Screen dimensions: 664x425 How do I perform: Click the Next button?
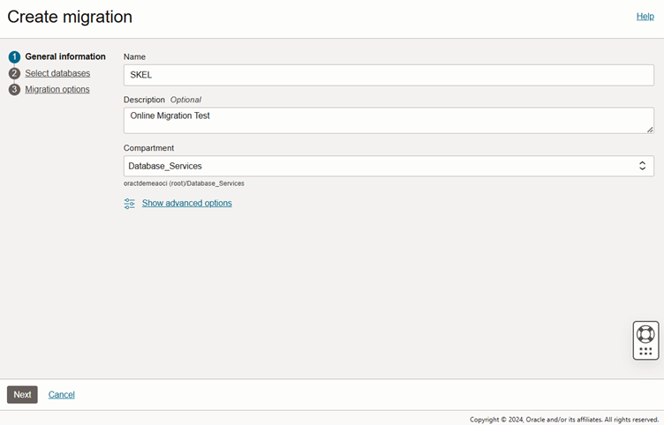pyautogui.click(x=22, y=394)
